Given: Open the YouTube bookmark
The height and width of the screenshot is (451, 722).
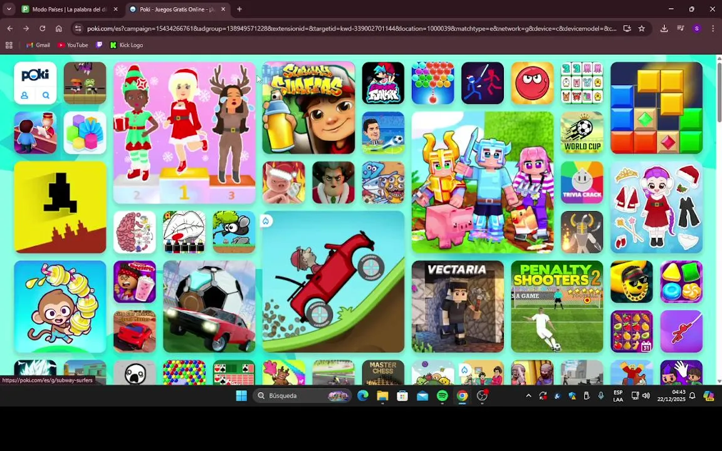Looking at the screenshot, I should point(73,45).
